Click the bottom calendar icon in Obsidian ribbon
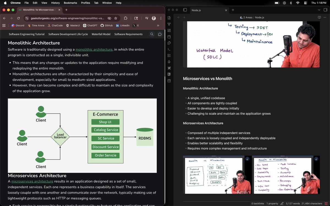The width and height of the screenshot is (330, 206). 169,81
